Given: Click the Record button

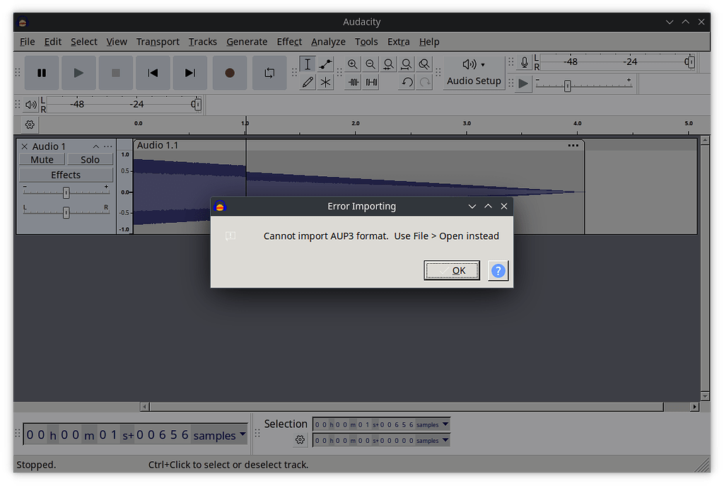Looking at the screenshot, I should tap(229, 72).
